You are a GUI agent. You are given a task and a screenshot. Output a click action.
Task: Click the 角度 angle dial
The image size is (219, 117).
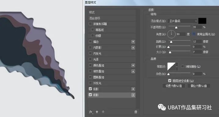171,34
